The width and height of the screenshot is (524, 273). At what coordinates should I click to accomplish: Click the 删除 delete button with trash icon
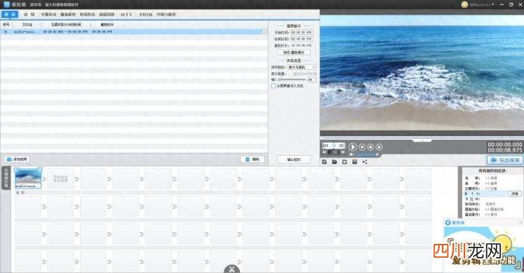pyautogui.click(x=253, y=159)
